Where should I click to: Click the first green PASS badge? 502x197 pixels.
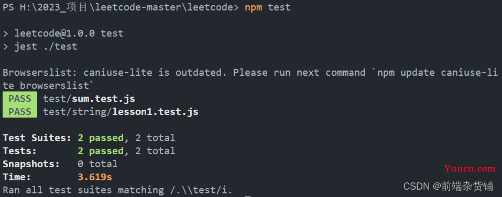(20, 99)
